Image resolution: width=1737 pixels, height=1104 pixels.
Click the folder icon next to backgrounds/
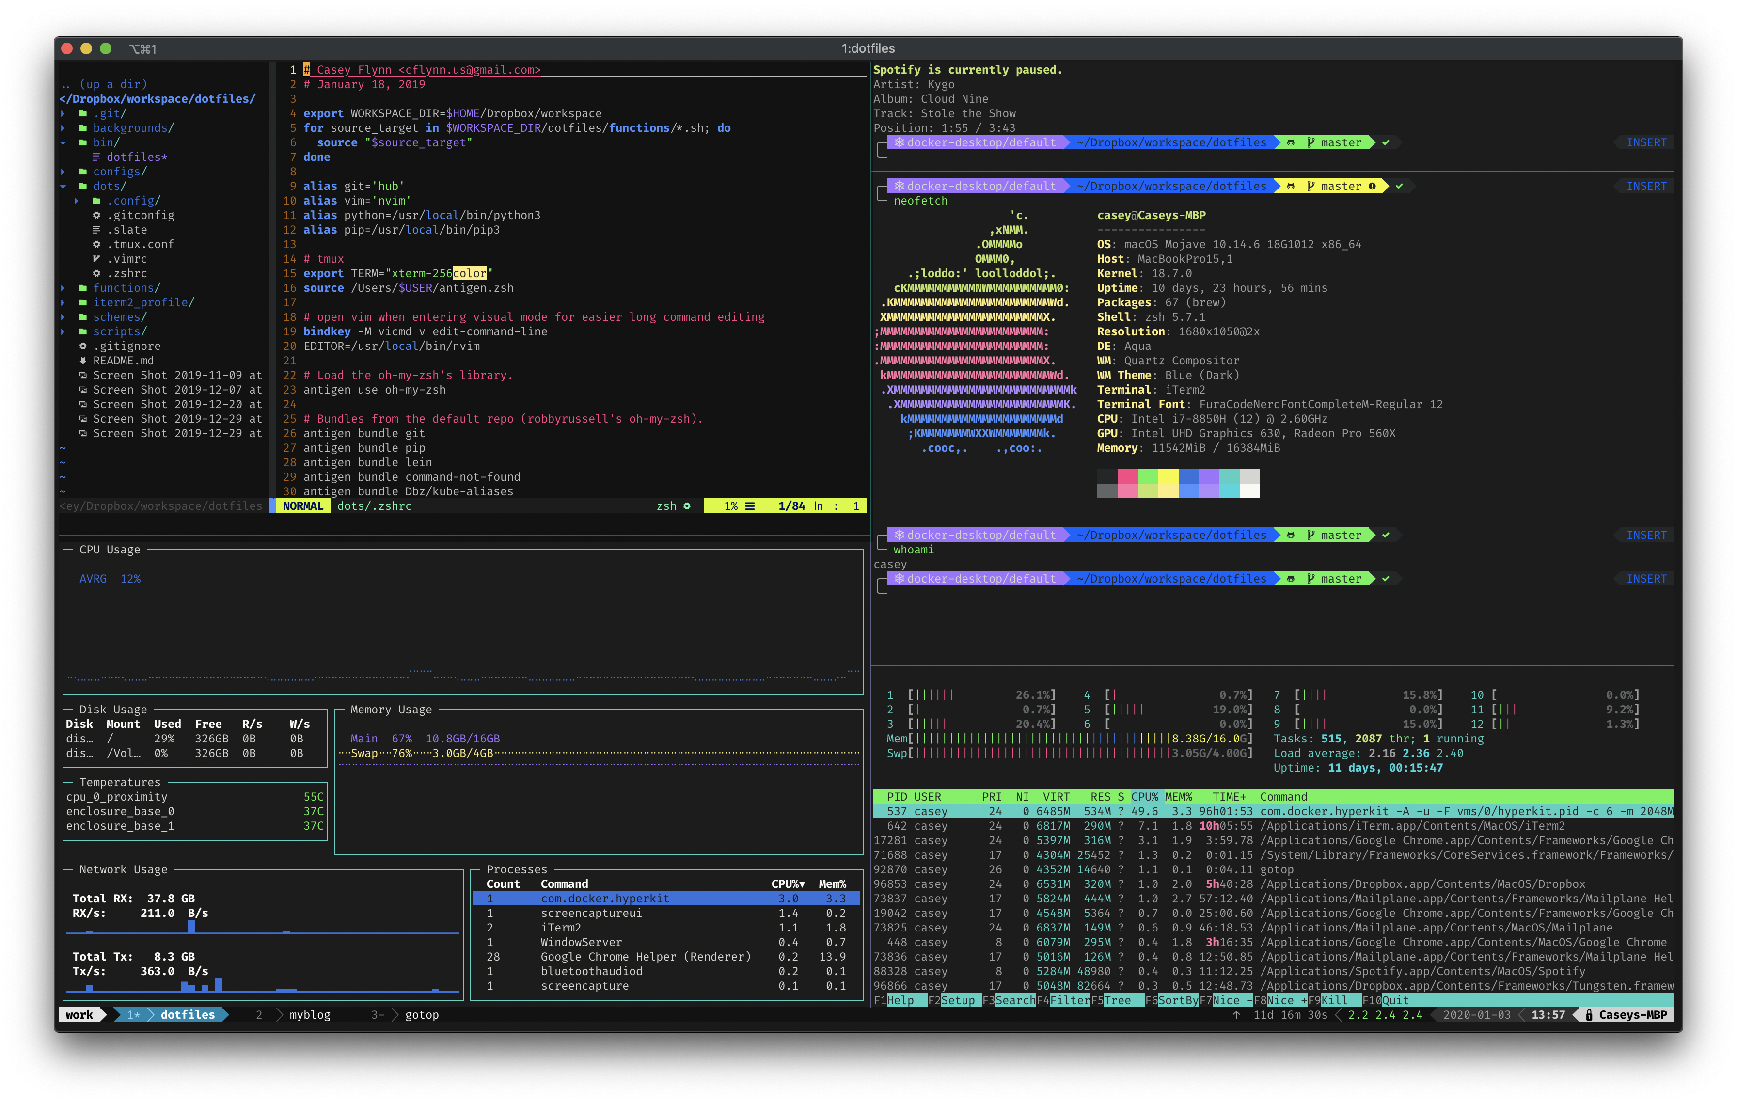tap(83, 128)
